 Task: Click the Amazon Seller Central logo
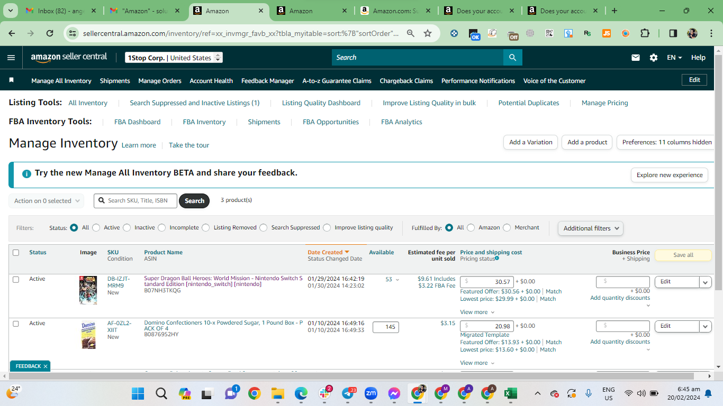(x=69, y=58)
